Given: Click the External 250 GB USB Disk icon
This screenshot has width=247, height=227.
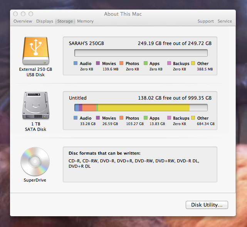Looking at the screenshot, I should (36, 51).
